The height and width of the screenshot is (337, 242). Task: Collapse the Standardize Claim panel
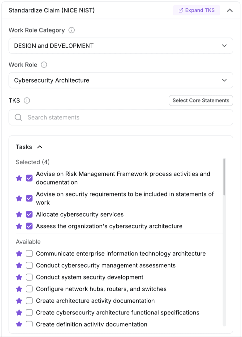click(230, 10)
